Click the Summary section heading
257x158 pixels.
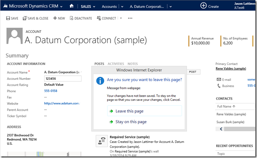tap(17, 56)
